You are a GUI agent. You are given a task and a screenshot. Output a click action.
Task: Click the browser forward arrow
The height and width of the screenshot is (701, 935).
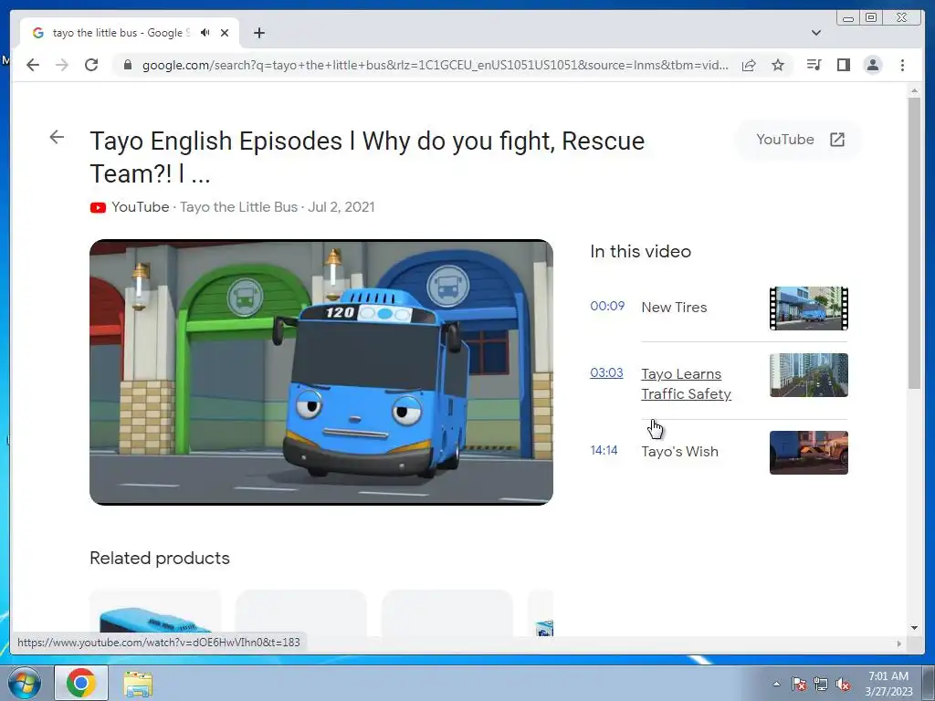click(62, 65)
